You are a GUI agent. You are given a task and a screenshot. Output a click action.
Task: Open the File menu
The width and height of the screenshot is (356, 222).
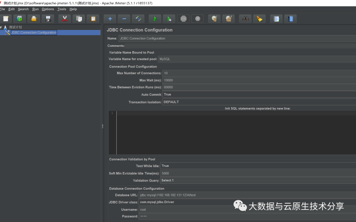point(3,9)
